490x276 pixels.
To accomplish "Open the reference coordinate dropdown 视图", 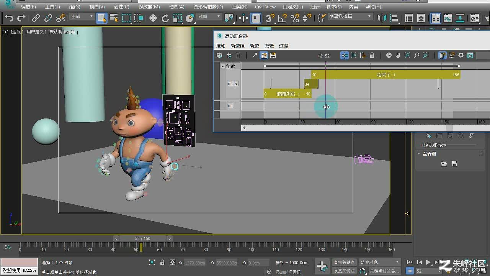I will pos(209,16).
